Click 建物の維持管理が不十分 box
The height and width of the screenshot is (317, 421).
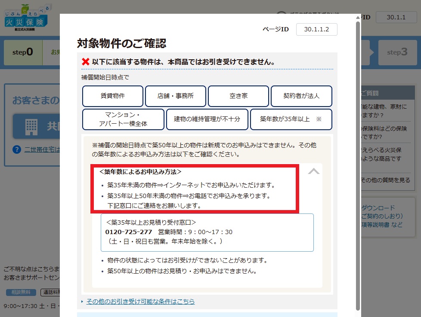[x=207, y=119]
